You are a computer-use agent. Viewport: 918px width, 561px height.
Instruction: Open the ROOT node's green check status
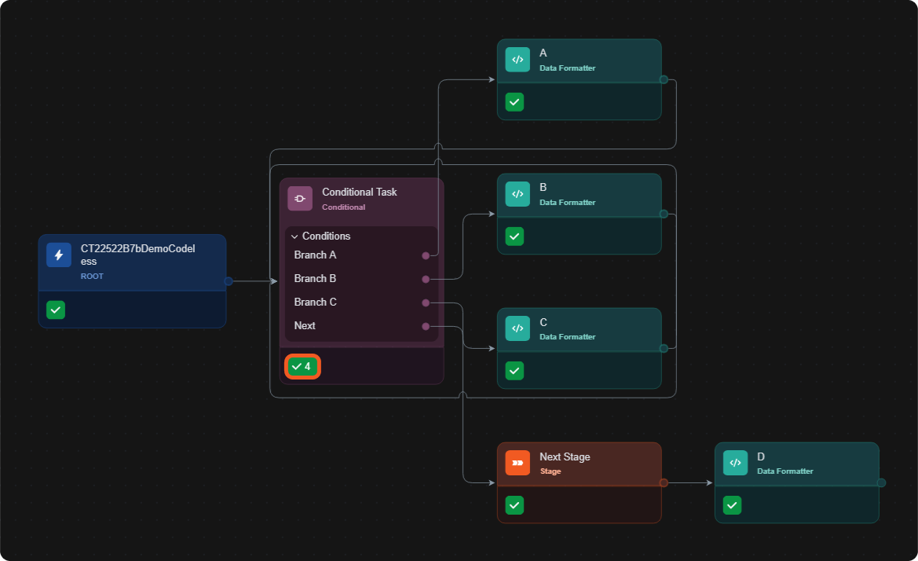(x=56, y=310)
